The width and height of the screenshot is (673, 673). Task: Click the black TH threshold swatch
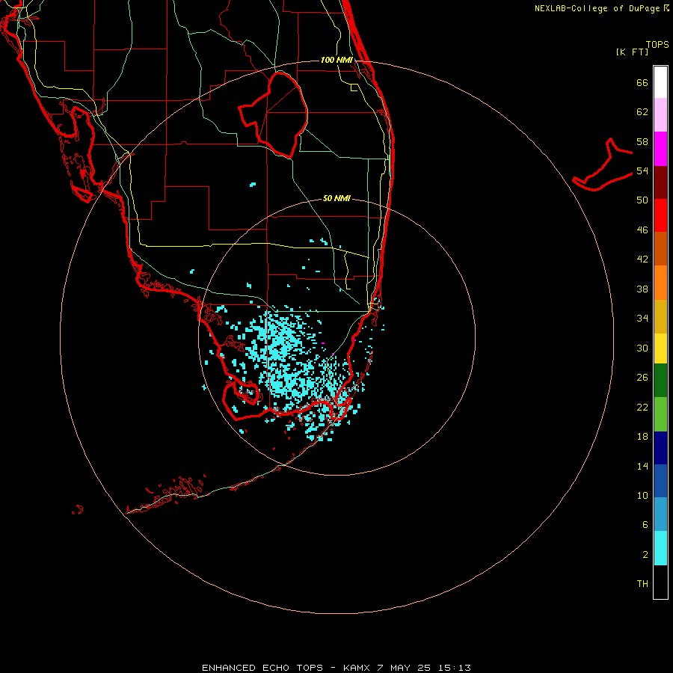coord(660,582)
